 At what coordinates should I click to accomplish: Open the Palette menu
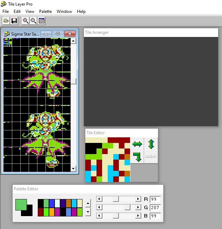point(45,12)
